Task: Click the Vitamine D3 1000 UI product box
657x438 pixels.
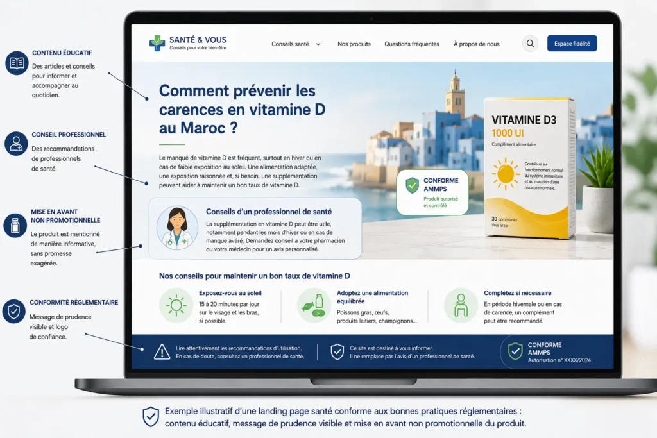Action: [x=530, y=168]
